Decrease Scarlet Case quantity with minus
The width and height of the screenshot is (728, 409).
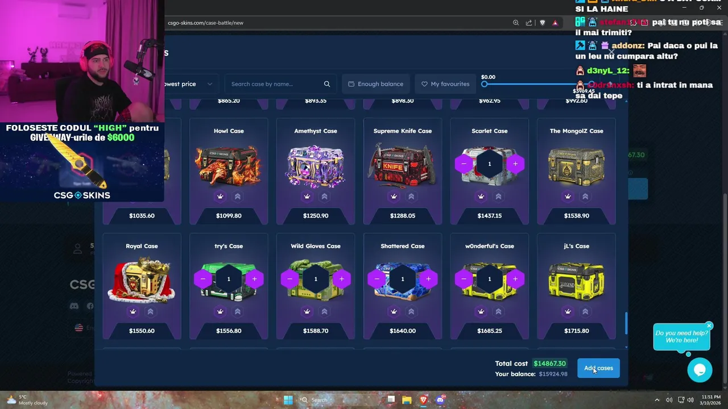[x=464, y=164]
